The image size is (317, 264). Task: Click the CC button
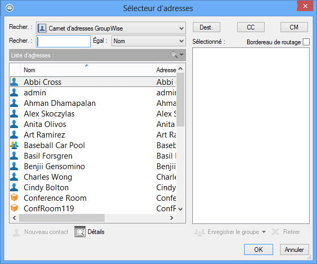[x=251, y=27]
